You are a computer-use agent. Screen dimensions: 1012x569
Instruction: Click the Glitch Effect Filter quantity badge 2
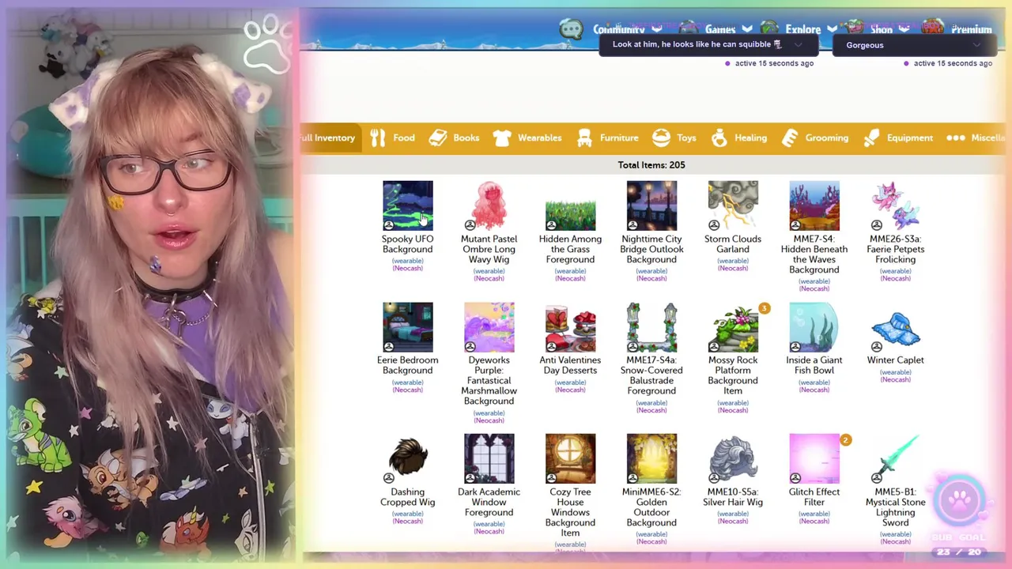845,440
